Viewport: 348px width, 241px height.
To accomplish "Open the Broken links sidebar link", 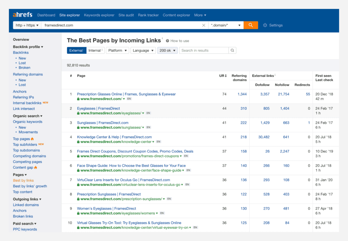I will point(23,216).
